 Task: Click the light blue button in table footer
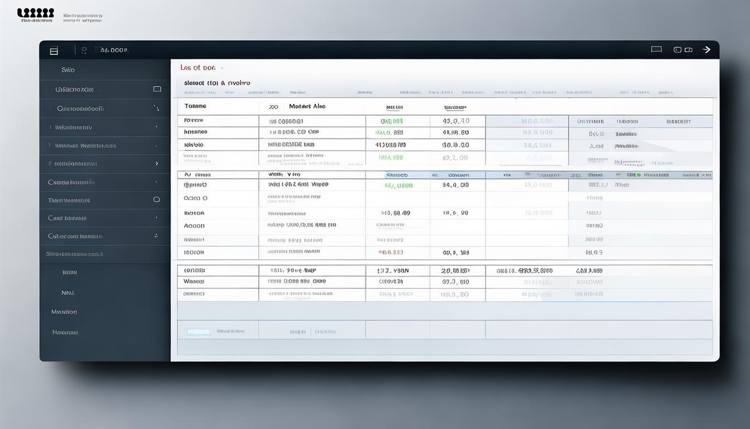[199, 332]
